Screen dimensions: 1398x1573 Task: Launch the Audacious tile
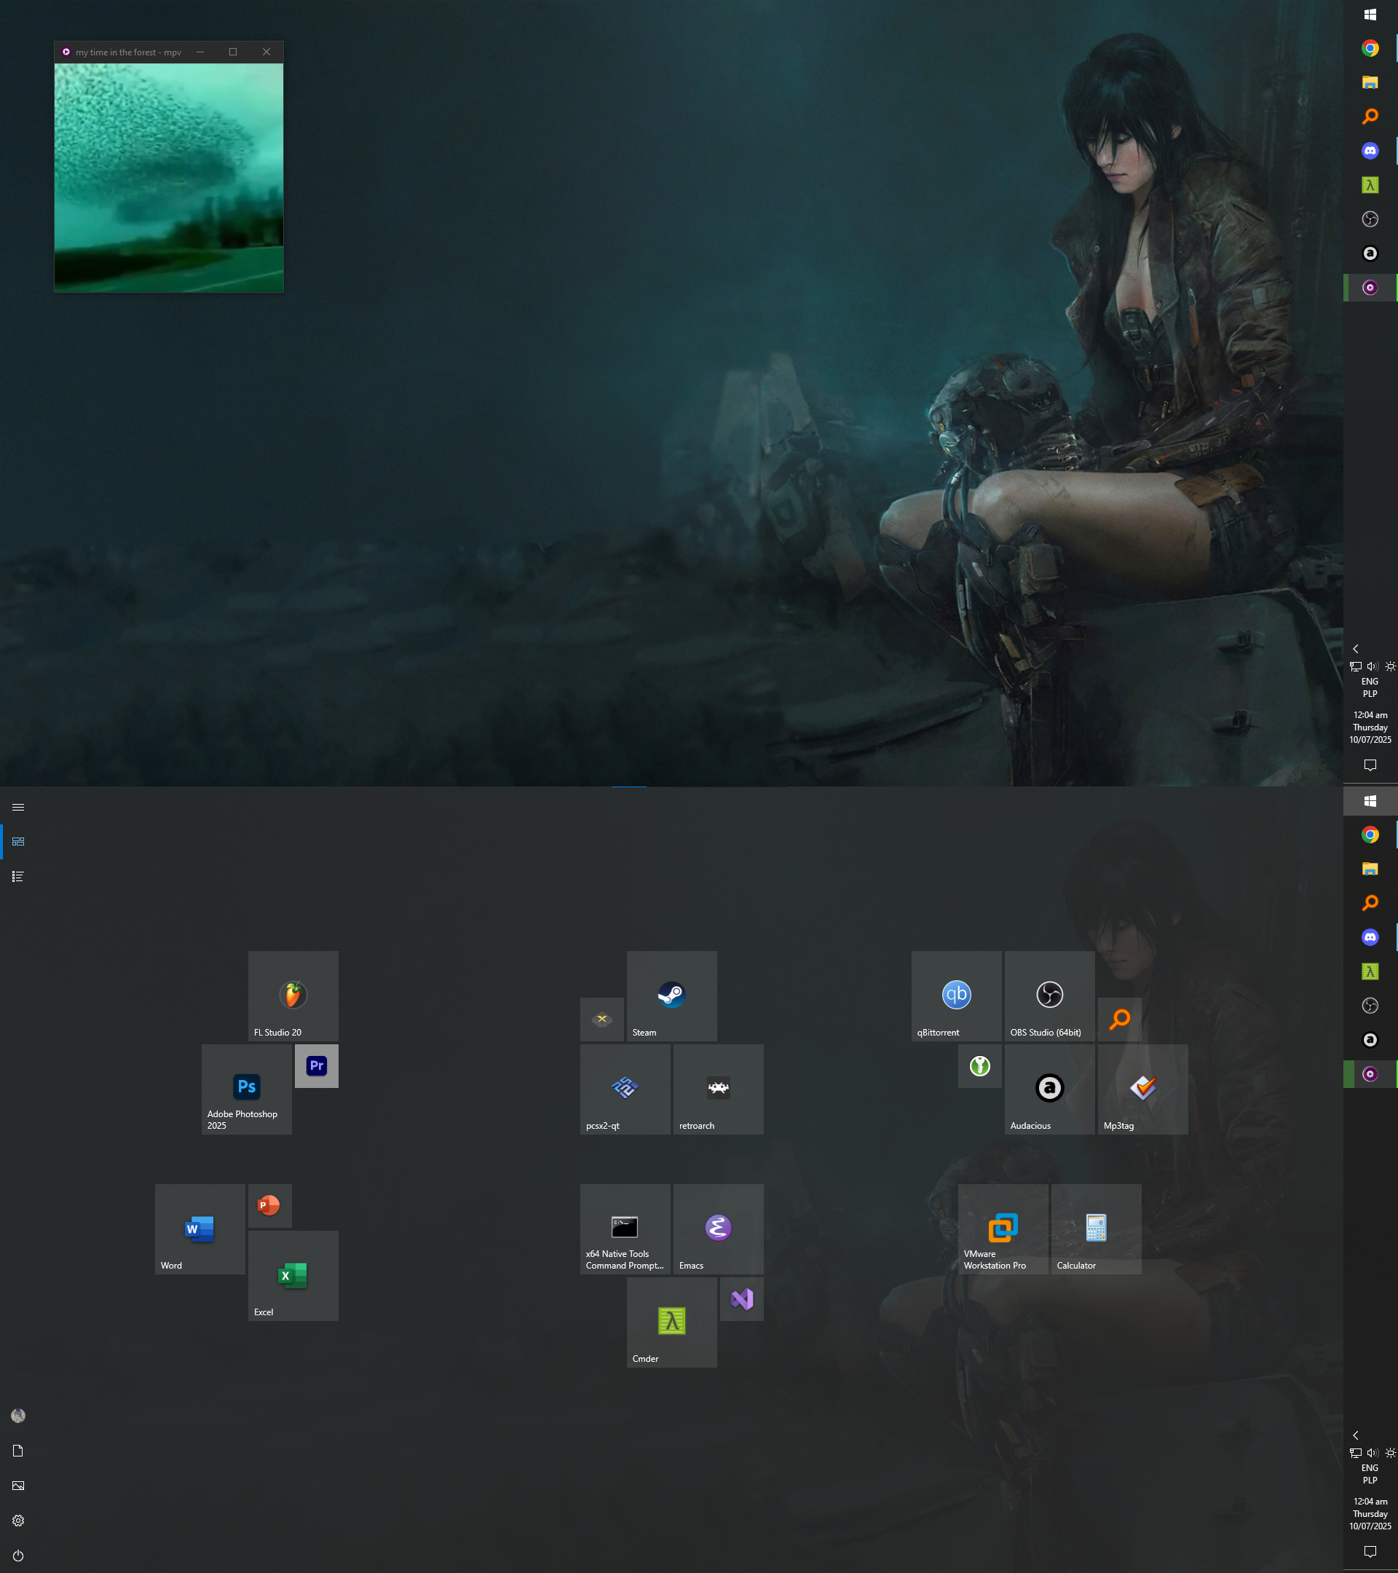[1049, 1089]
